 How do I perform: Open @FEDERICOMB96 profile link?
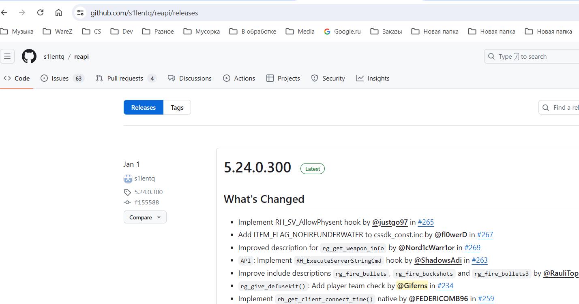pos(438,298)
